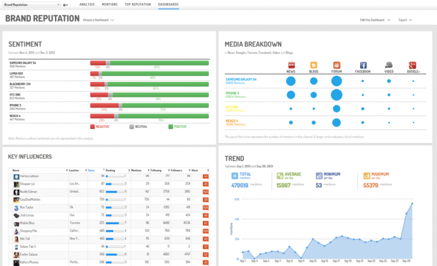Image resolution: width=437 pixels, height=266 pixels.
Task: Sort influencers by Score column
Action: click(96, 170)
